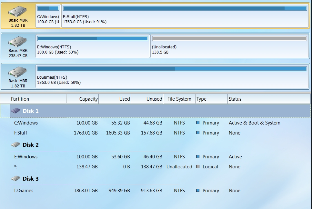Click the 0 B used value
Viewport: 312px width, 209px height.
126,167
